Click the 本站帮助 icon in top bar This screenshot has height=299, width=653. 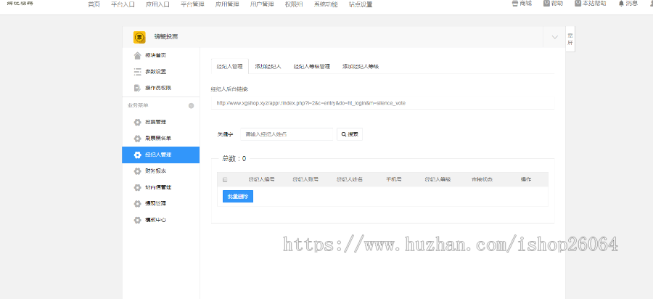click(x=578, y=4)
